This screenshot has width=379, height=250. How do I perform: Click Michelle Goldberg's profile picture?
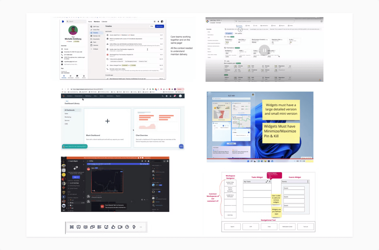click(73, 31)
